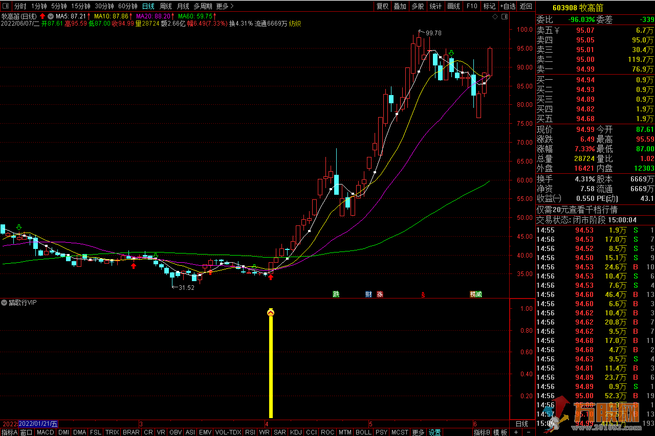655x436 pixels.
Task: Switch to 5分钟 timeframe
Action: (59, 6)
